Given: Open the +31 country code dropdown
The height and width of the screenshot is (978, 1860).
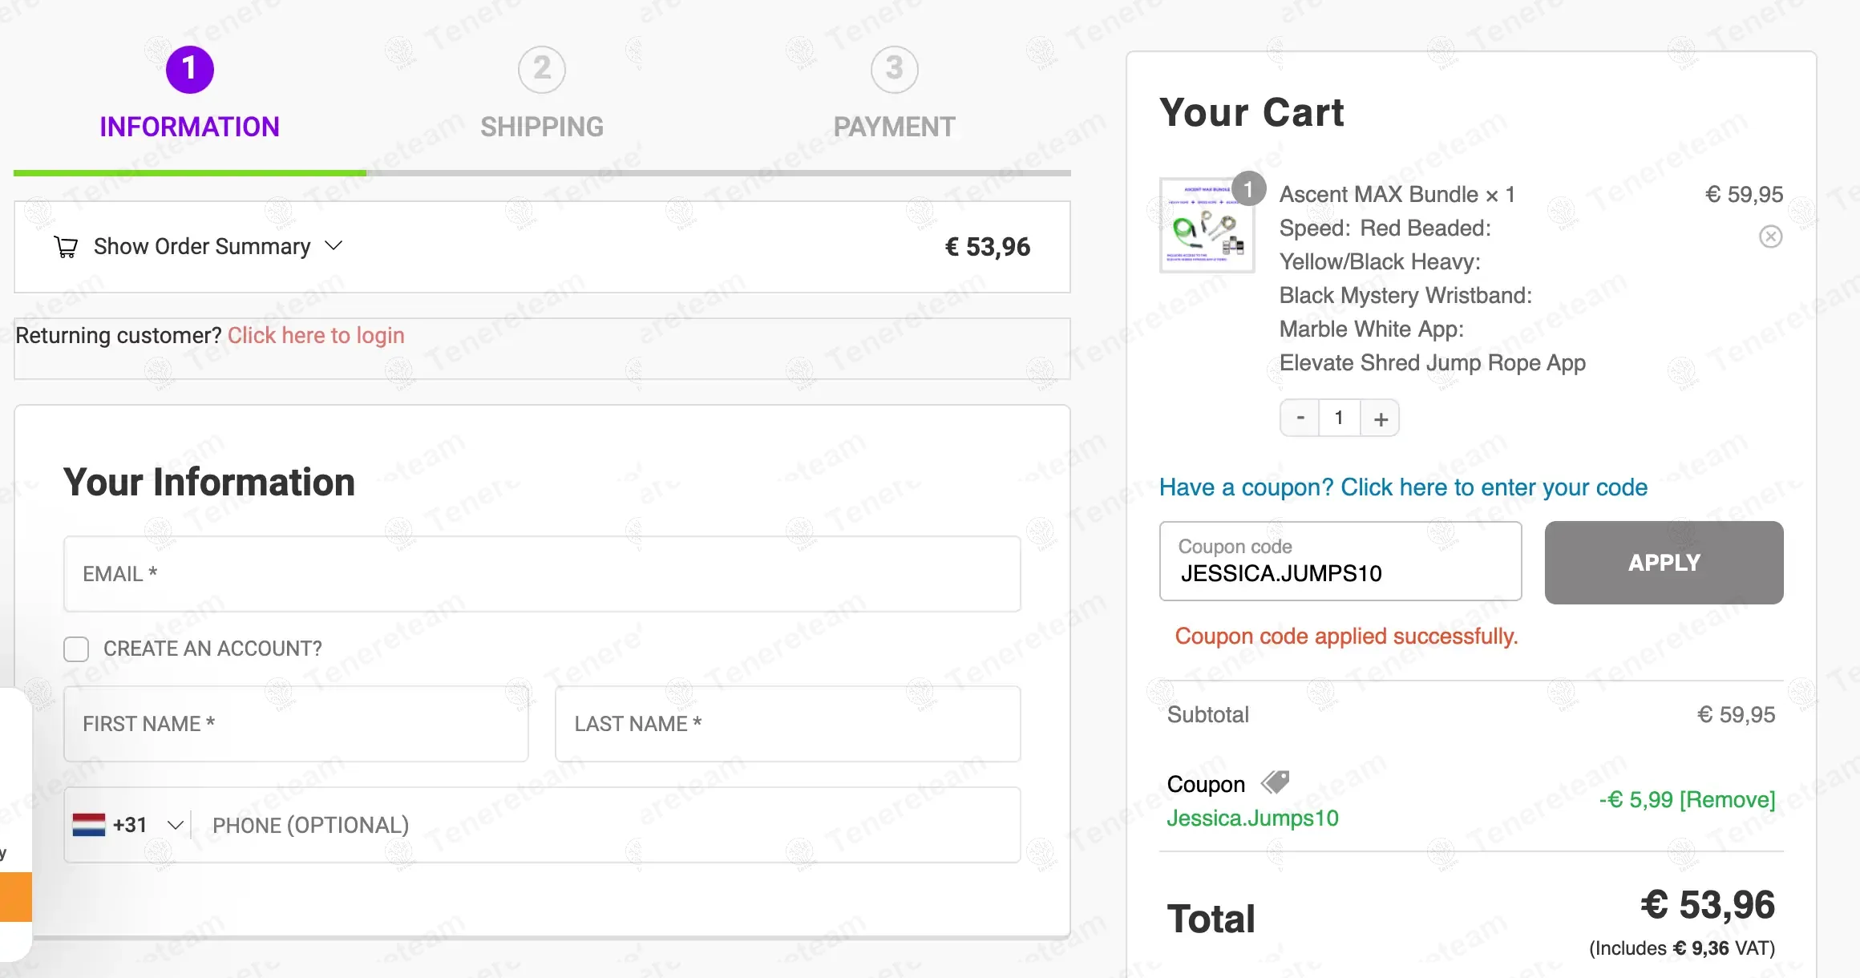Looking at the screenshot, I should point(175,825).
